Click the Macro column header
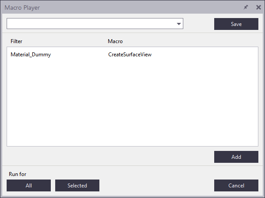265x198 pixels. coord(115,41)
